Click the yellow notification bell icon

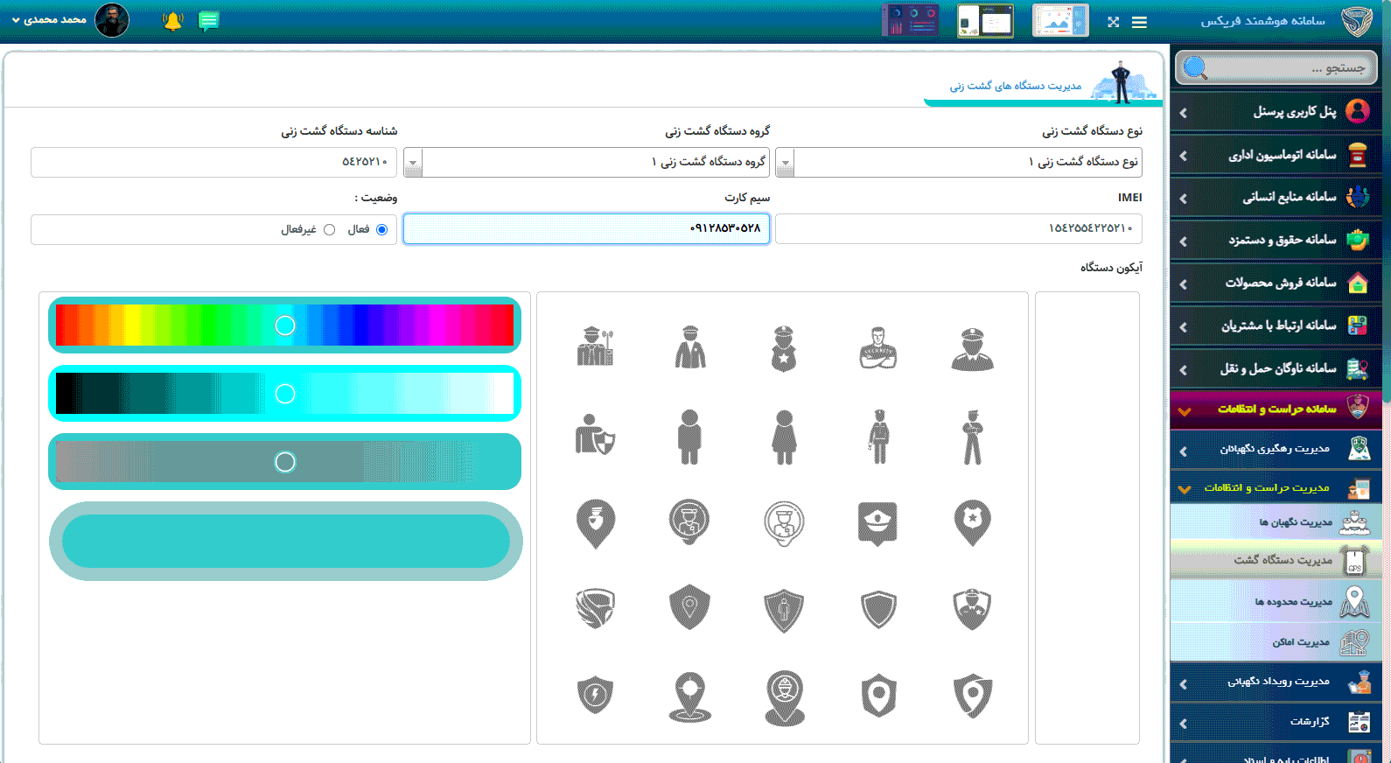172,21
